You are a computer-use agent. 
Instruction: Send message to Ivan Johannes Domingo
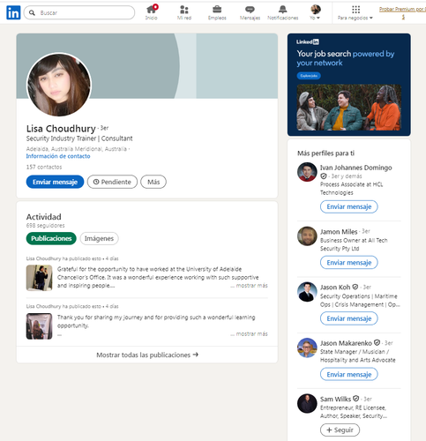349,206
